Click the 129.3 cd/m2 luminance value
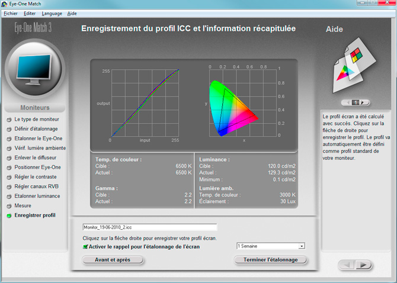 pos(281,173)
